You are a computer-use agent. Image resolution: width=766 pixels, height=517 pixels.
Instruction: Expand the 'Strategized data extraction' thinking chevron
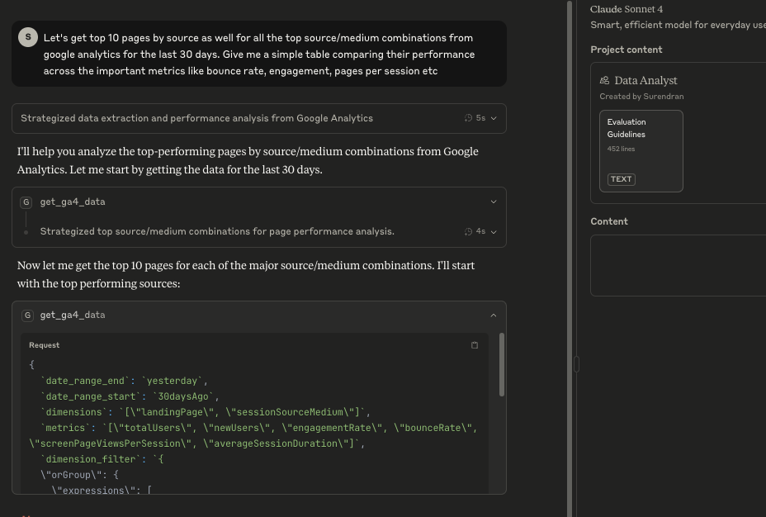(x=494, y=118)
